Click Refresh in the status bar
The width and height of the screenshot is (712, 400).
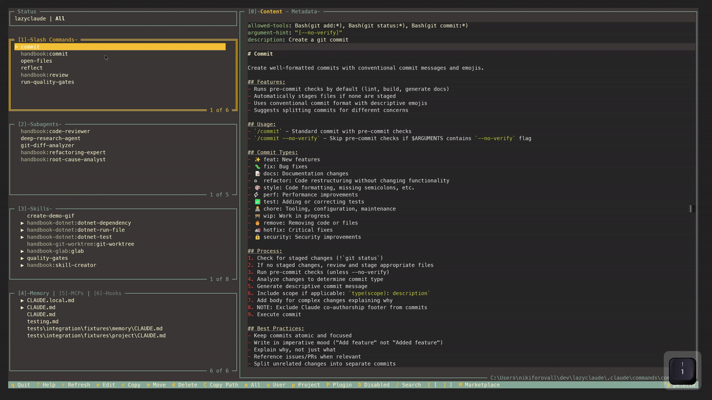point(76,385)
